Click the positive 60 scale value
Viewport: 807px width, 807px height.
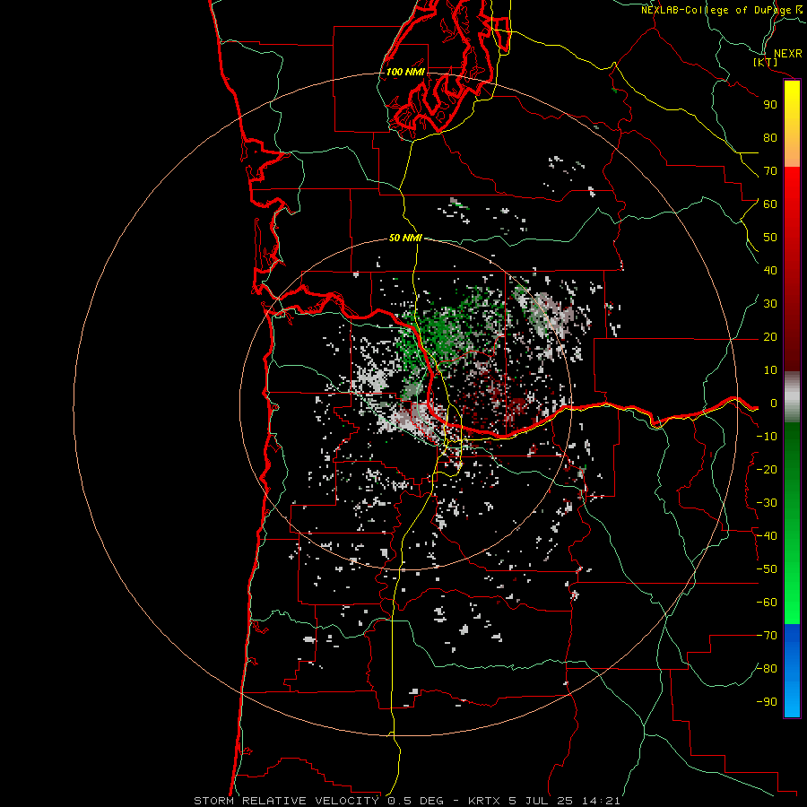(770, 204)
